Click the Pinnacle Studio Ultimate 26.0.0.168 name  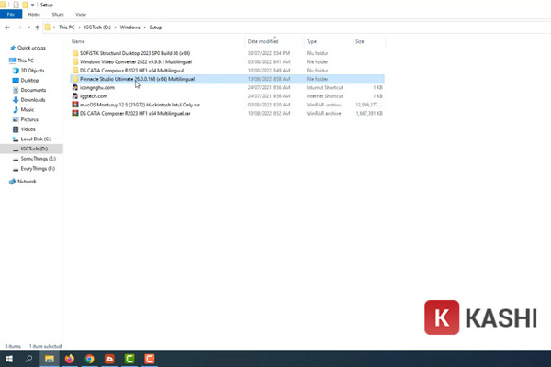(137, 79)
